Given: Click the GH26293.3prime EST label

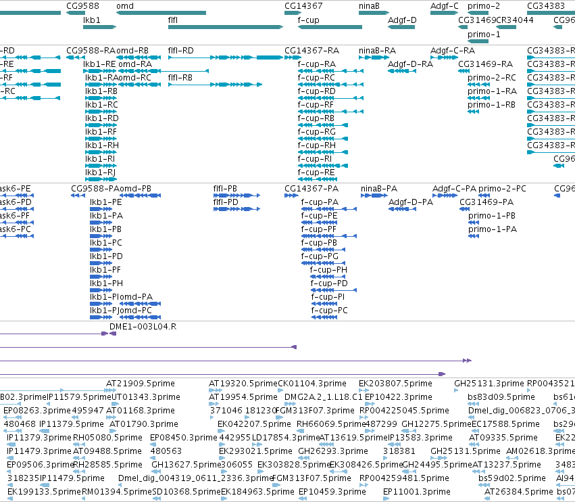Looking at the screenshot, I should [333, 451].
